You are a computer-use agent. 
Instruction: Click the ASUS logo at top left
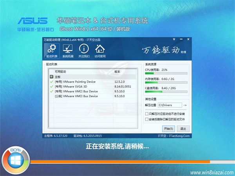tap(33, 21)
